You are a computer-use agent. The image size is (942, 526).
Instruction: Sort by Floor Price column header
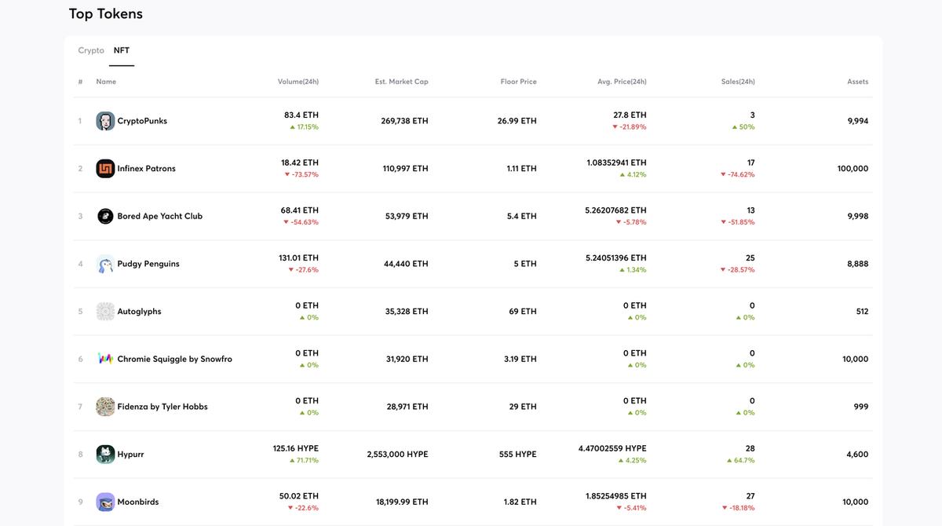pos(519,82)
